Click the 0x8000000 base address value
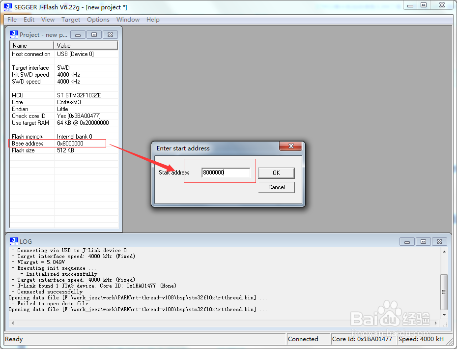Image resolution: width=457 pixels, height=349 pixels. pos(70,144)
